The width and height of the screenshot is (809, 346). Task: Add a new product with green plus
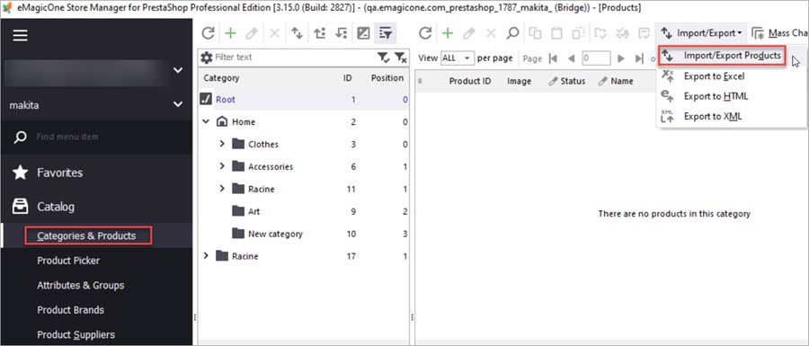448,33
